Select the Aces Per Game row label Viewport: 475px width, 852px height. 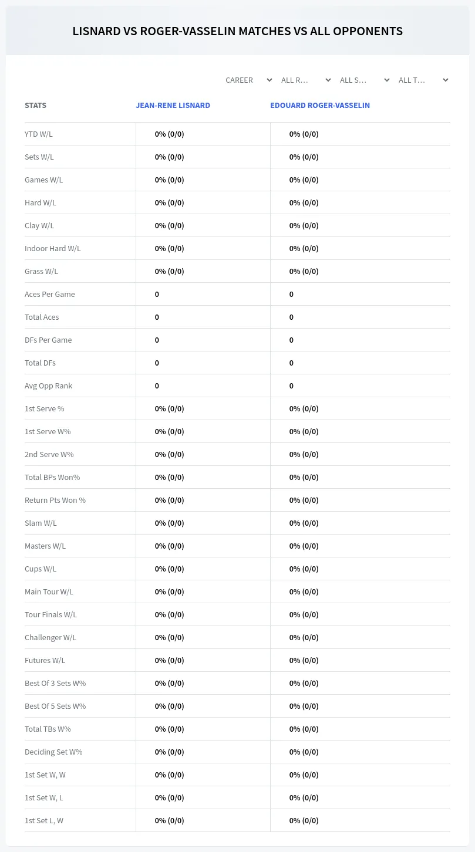point(50,294)
